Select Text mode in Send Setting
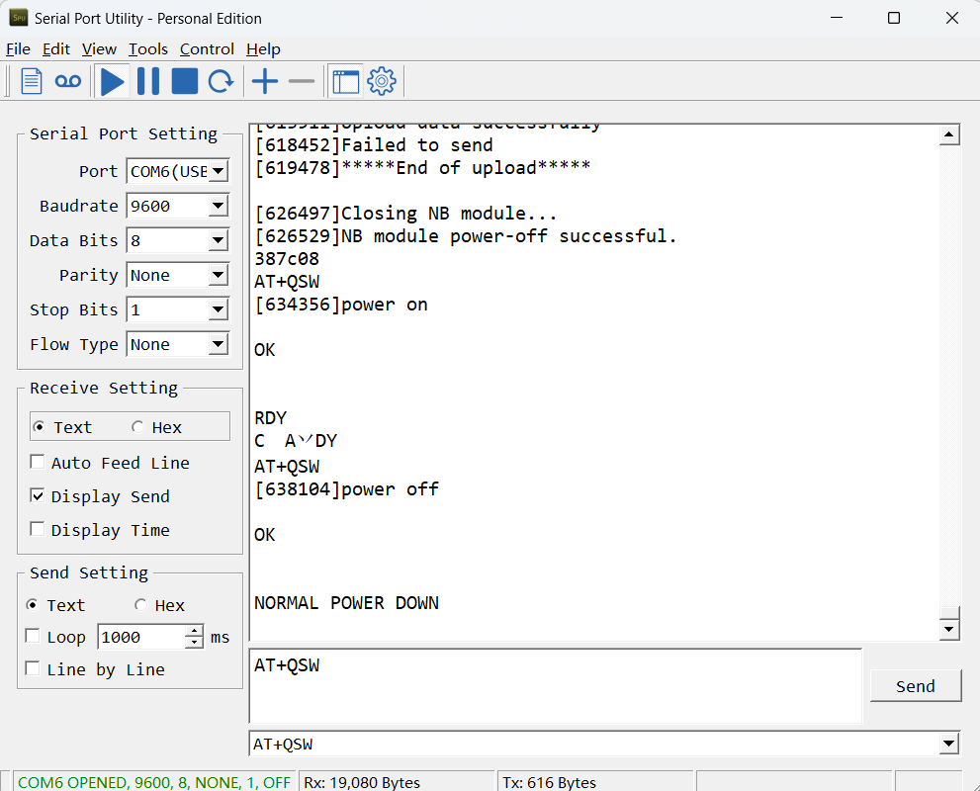980x791 pixels. [x=55, y=605]
